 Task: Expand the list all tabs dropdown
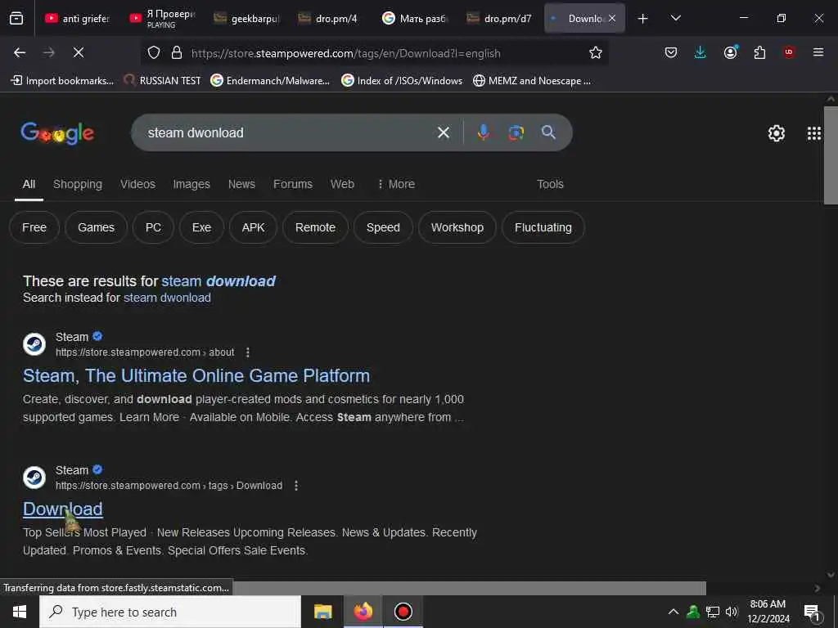pos(675,18)
